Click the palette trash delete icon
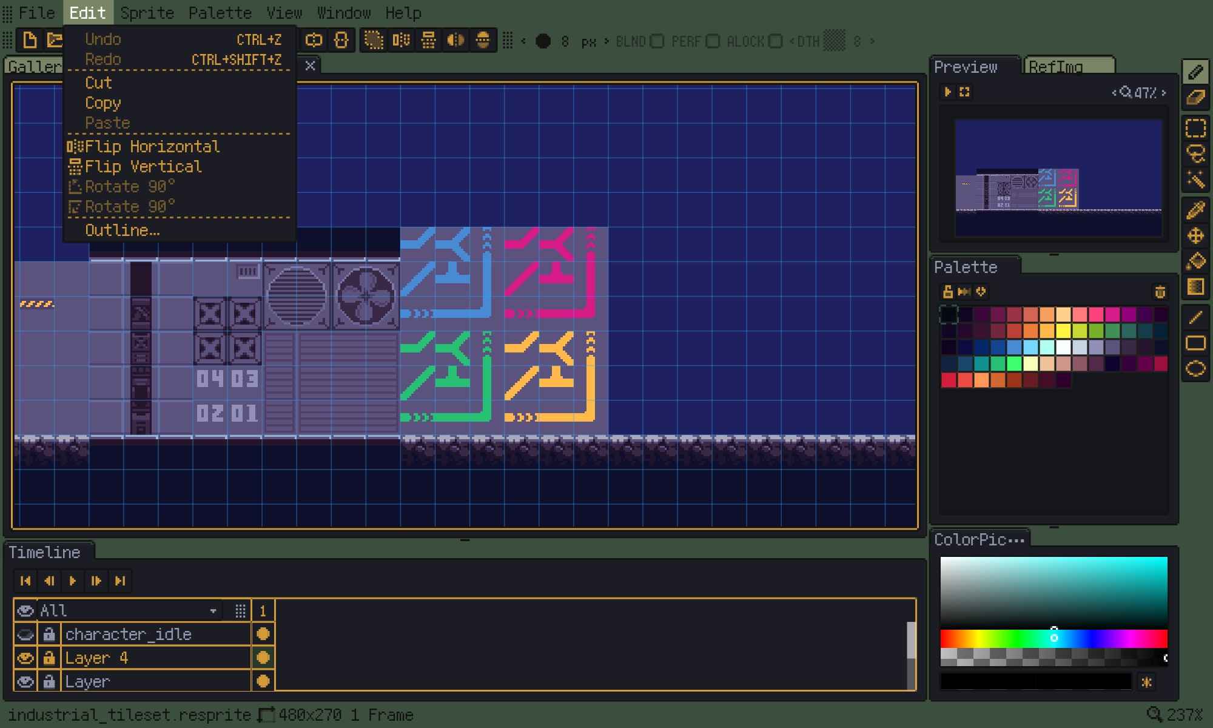1213x728 pixels. point(1160,292)
